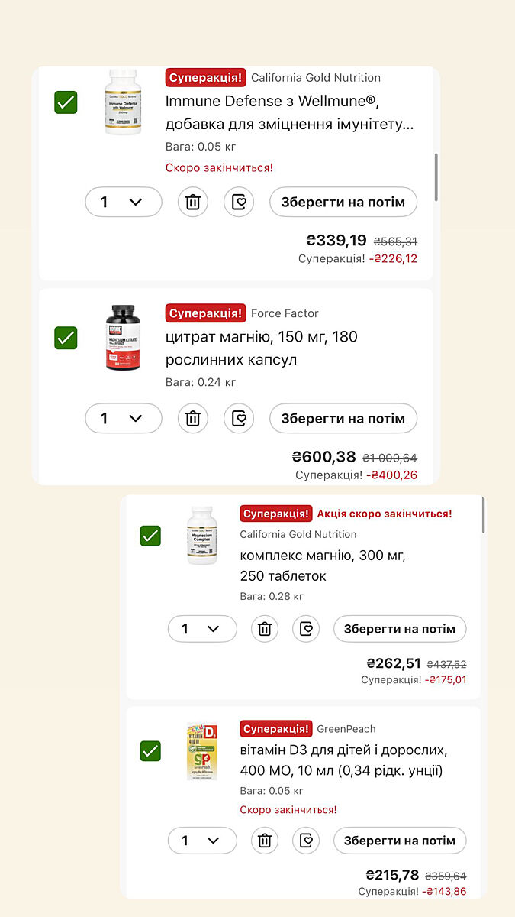515x917 pixels.
Task: Click the Force Factor bottle thumbnail
Action: 124,338
